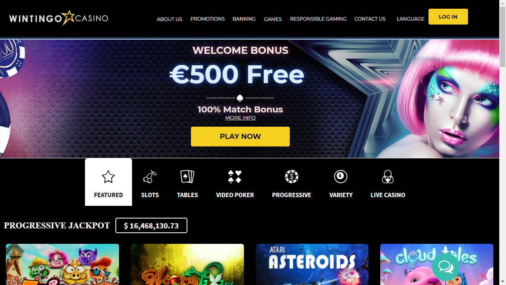The width and height of the screenshot is (506, 285).
Task: Go to the Banking page
Action: 244,19
